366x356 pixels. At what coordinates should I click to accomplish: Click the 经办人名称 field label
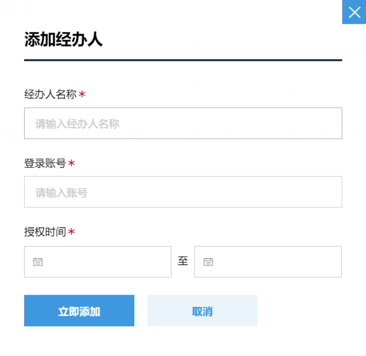click(x=50, y=94)
